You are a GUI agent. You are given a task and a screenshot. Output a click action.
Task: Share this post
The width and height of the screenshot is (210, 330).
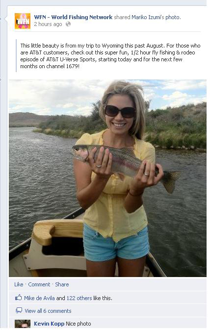(x=62, y=284)
